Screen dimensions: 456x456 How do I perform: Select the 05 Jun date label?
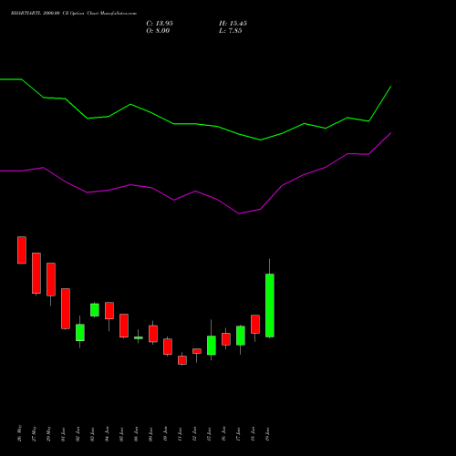pyautogui.click(x=122, y=434)
